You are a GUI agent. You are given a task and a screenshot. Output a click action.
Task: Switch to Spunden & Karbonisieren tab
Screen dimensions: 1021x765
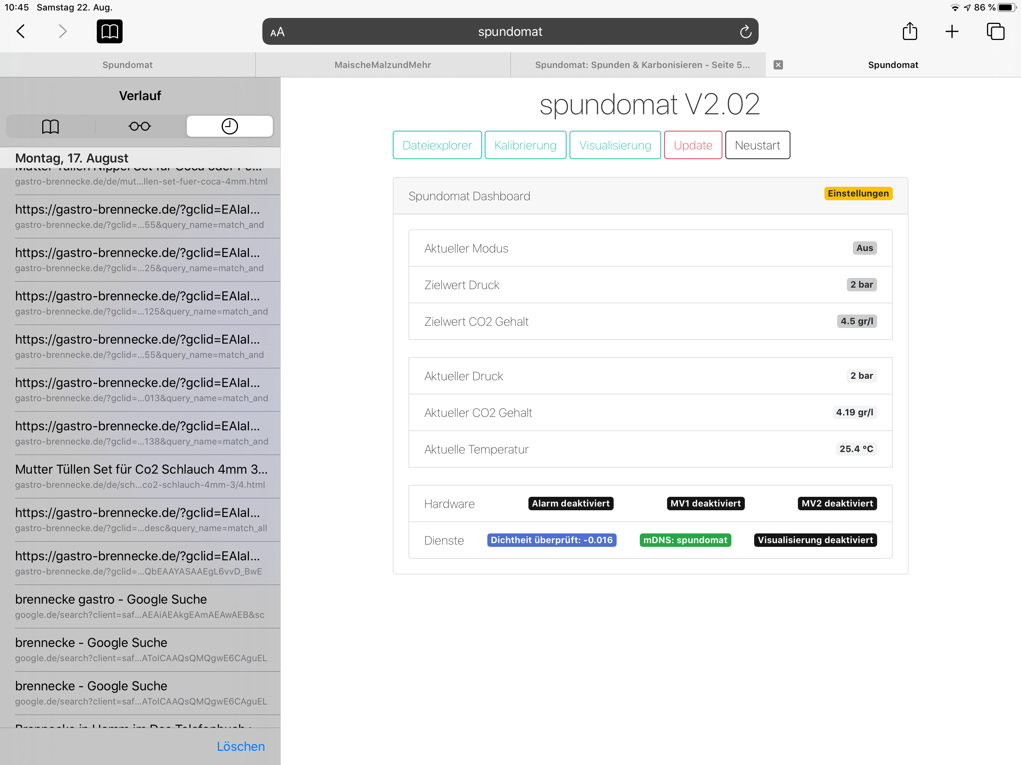642,65
